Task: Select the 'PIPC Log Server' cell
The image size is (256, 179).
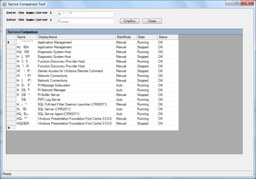Action: (76, 100)
